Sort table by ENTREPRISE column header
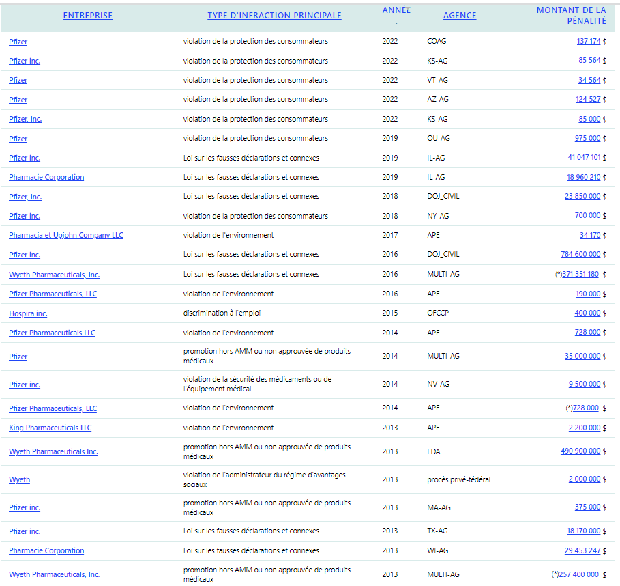The image size is (620, 586). (87, 16)
